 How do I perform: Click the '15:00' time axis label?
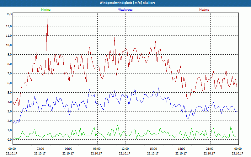click(154, 149)
